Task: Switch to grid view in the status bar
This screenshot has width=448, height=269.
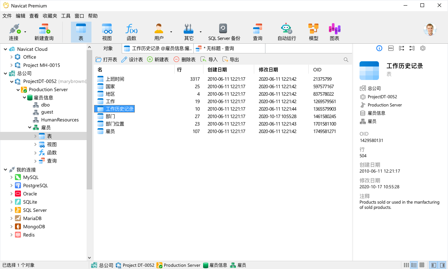Action: coord(422,265)
